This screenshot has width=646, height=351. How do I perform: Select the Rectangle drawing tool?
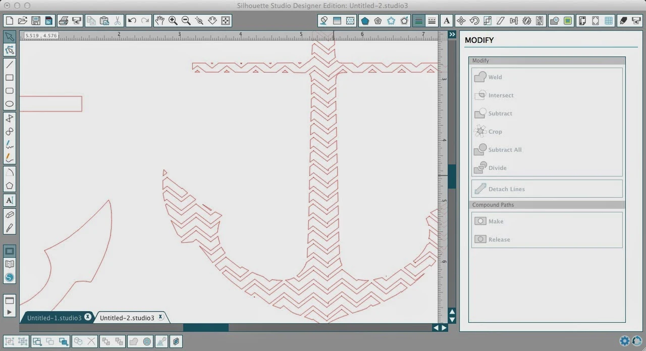9,78
